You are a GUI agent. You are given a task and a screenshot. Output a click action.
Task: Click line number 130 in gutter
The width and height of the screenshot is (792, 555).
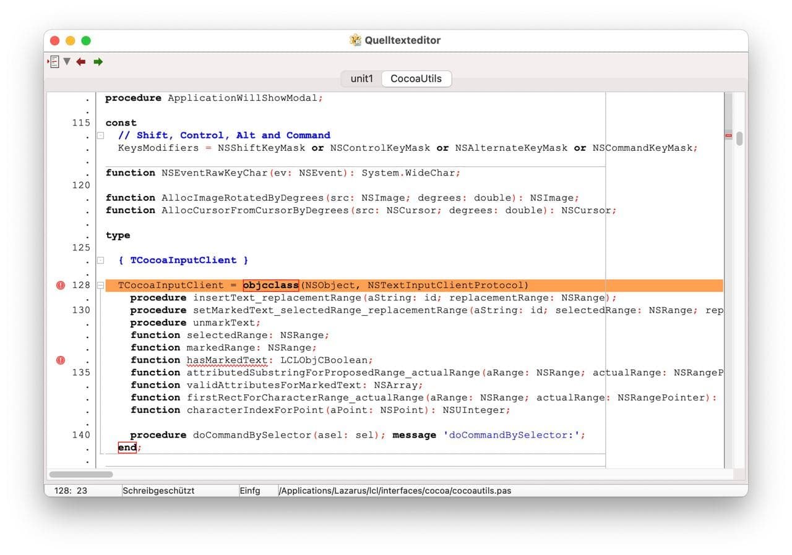click(81, 310)
